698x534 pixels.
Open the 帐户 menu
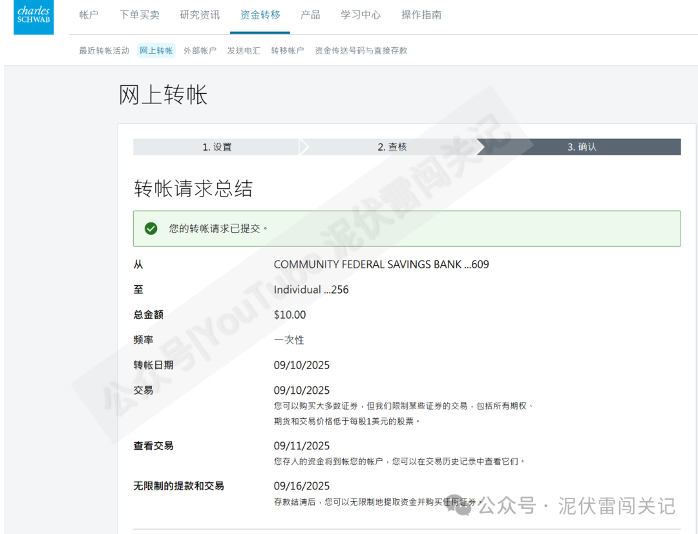click(x=89, y=14)
